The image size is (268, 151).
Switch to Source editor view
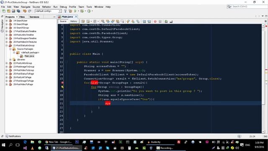[x=63, y=21]
